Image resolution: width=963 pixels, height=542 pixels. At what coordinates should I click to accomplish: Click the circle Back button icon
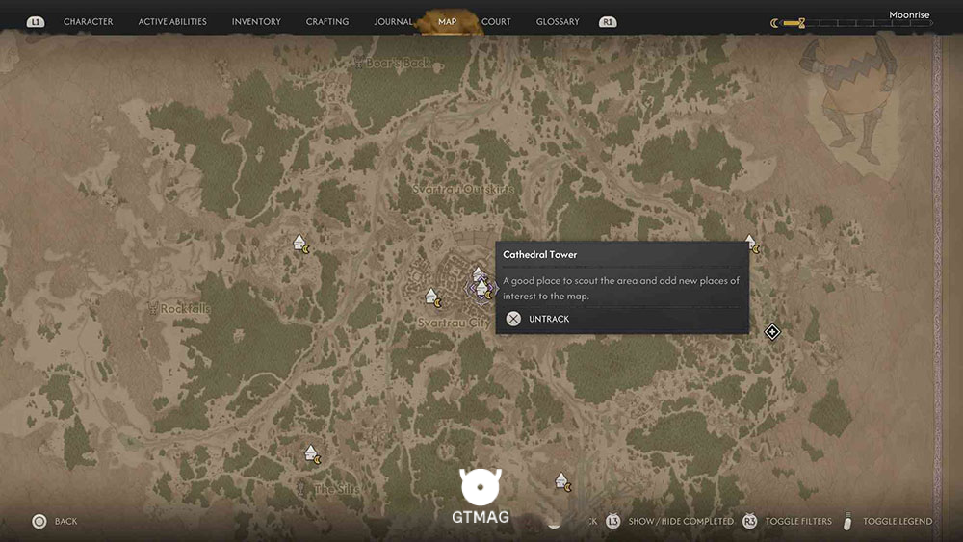click(x=39, y=521)
